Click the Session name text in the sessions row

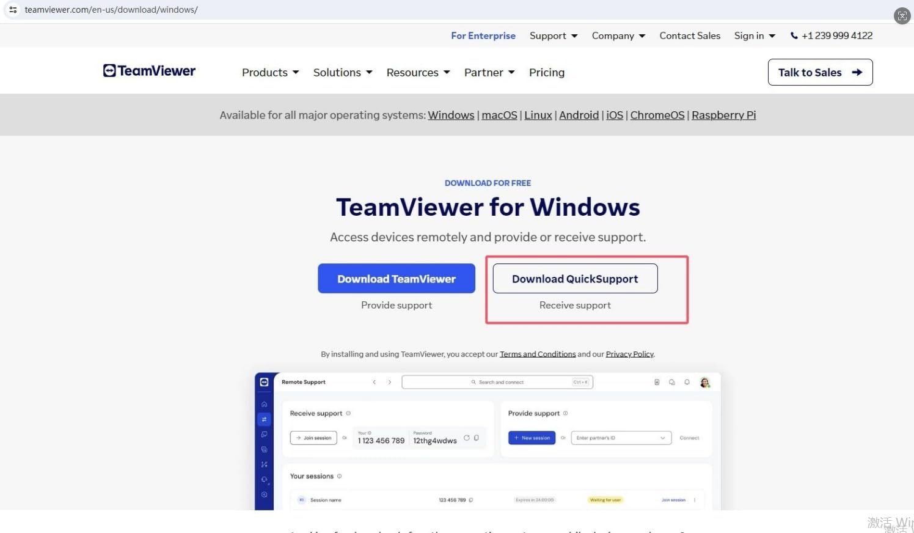coord(326,500)
